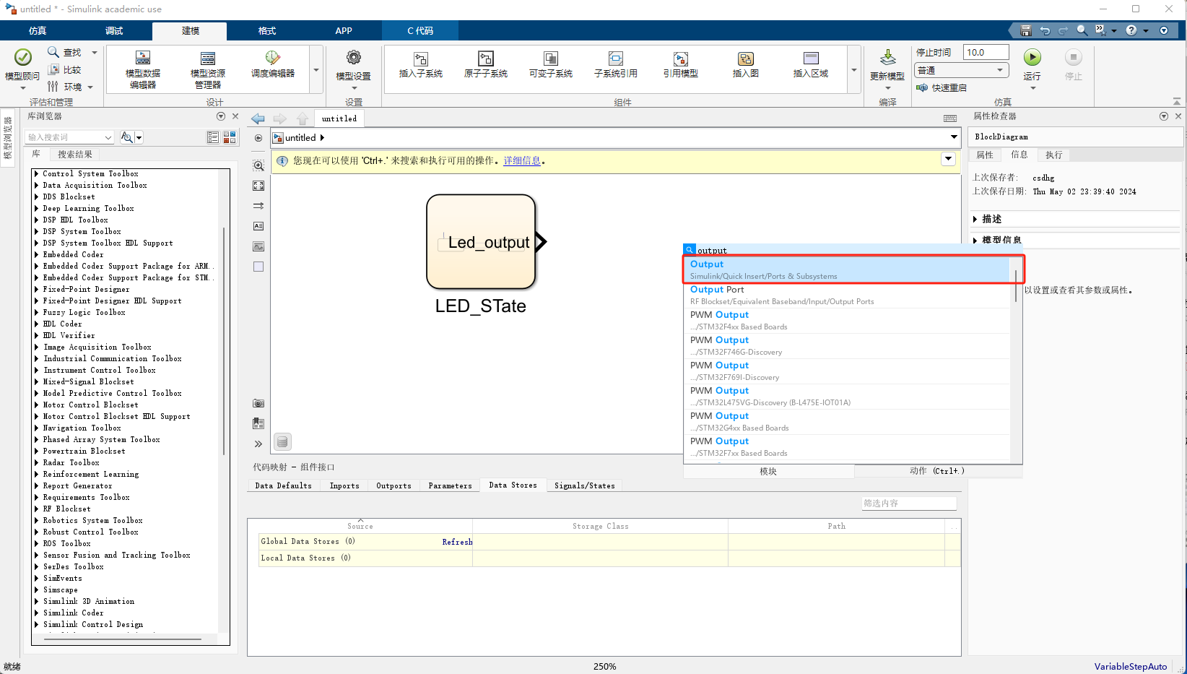Click fit-to-view icon in canvas palette
The image size is (1187, 674).
(x=258, y=186)
